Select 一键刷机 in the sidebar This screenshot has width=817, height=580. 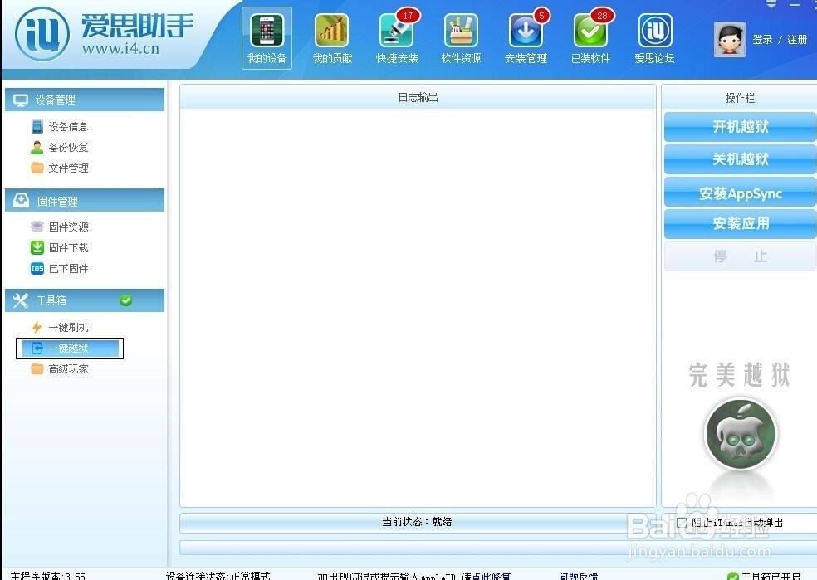click(68, 327)
